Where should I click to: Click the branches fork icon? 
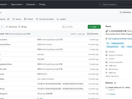pyautogui.click(x=7, y=27)
